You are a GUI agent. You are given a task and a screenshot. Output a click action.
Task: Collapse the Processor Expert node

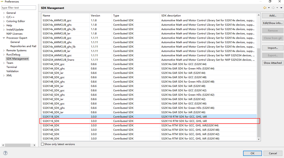4,38
